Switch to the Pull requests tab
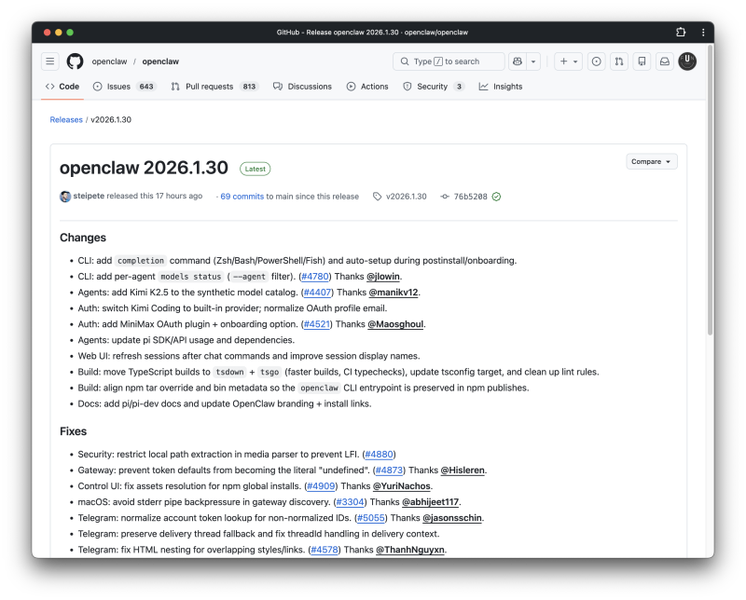 point(215,87)
